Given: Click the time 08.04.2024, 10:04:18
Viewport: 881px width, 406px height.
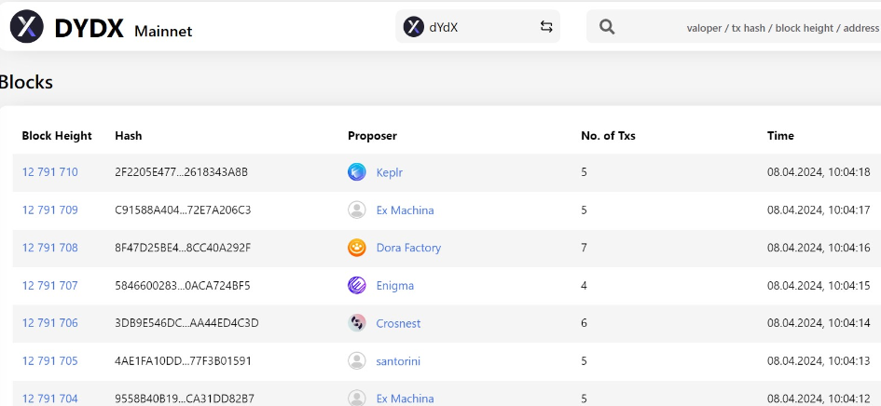Looking at the screenshot, I should click(x=819, y=172).
